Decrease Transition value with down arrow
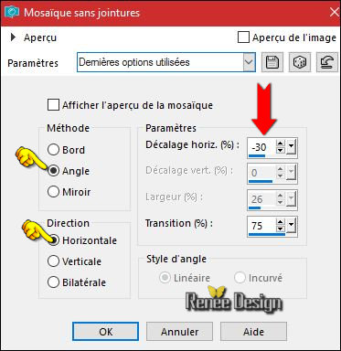The image size is (341, 351). click(x=281, y=229)
